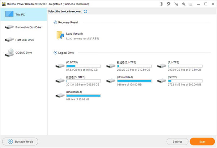Select the This PC monitor icon
The width and height of the screenshot is (217, 148).
click(9, 14)
